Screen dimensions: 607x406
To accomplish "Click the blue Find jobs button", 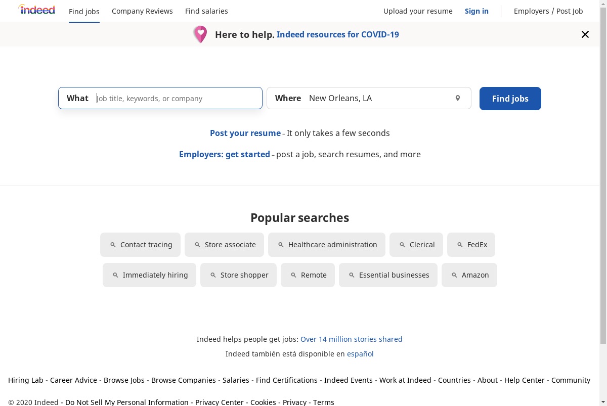I will [510, 99].
